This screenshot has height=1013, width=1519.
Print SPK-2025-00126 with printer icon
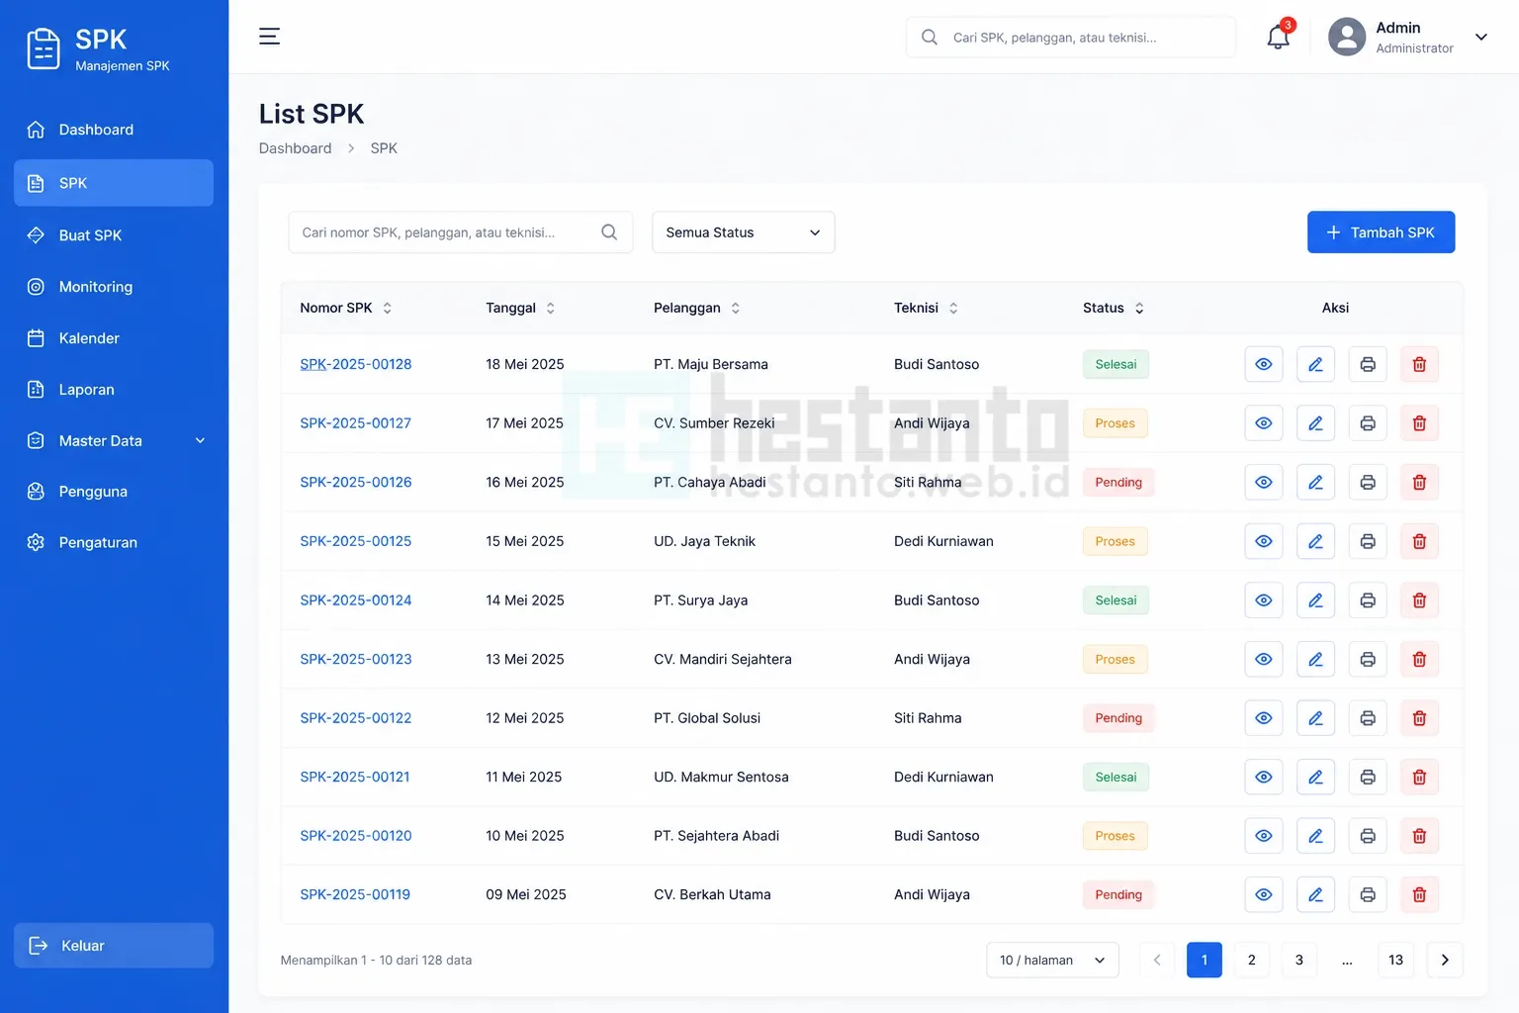(1368, 483)
